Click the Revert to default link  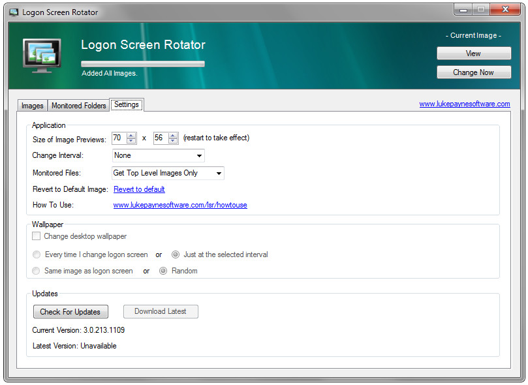click(139, 189)
